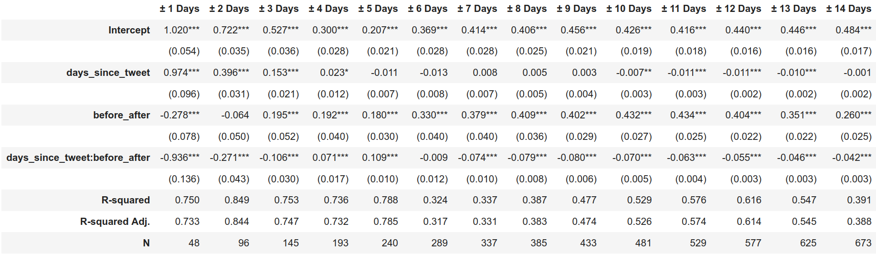Click the (0.136) standard error cell

point(184,179)
